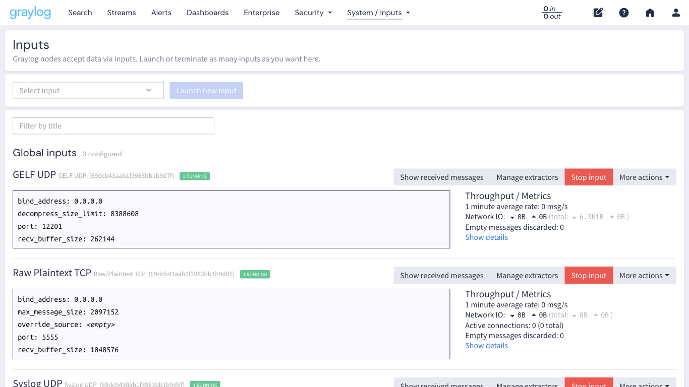
Task: Expand More actions for GELF UDP
Action: [x=644, y=177]
